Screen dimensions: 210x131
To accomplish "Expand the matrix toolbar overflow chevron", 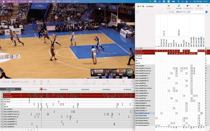I will coord(207,6).
